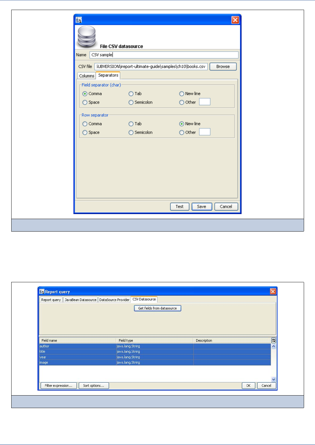Focus the CSV file path field

[x=151, y=67]
